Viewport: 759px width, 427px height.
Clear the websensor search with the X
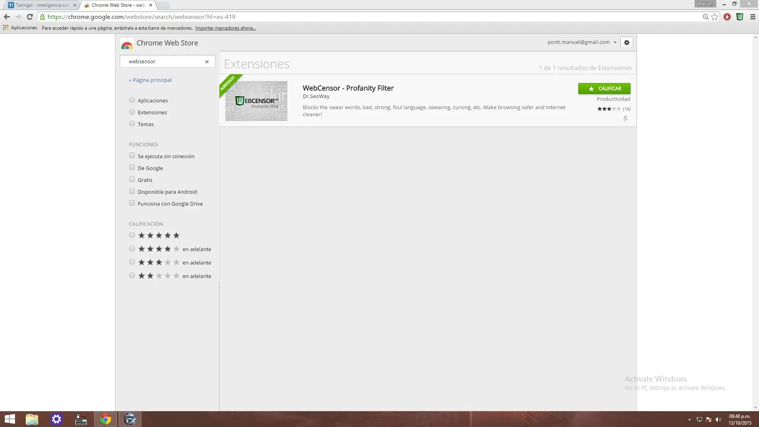tap(207, 62)
